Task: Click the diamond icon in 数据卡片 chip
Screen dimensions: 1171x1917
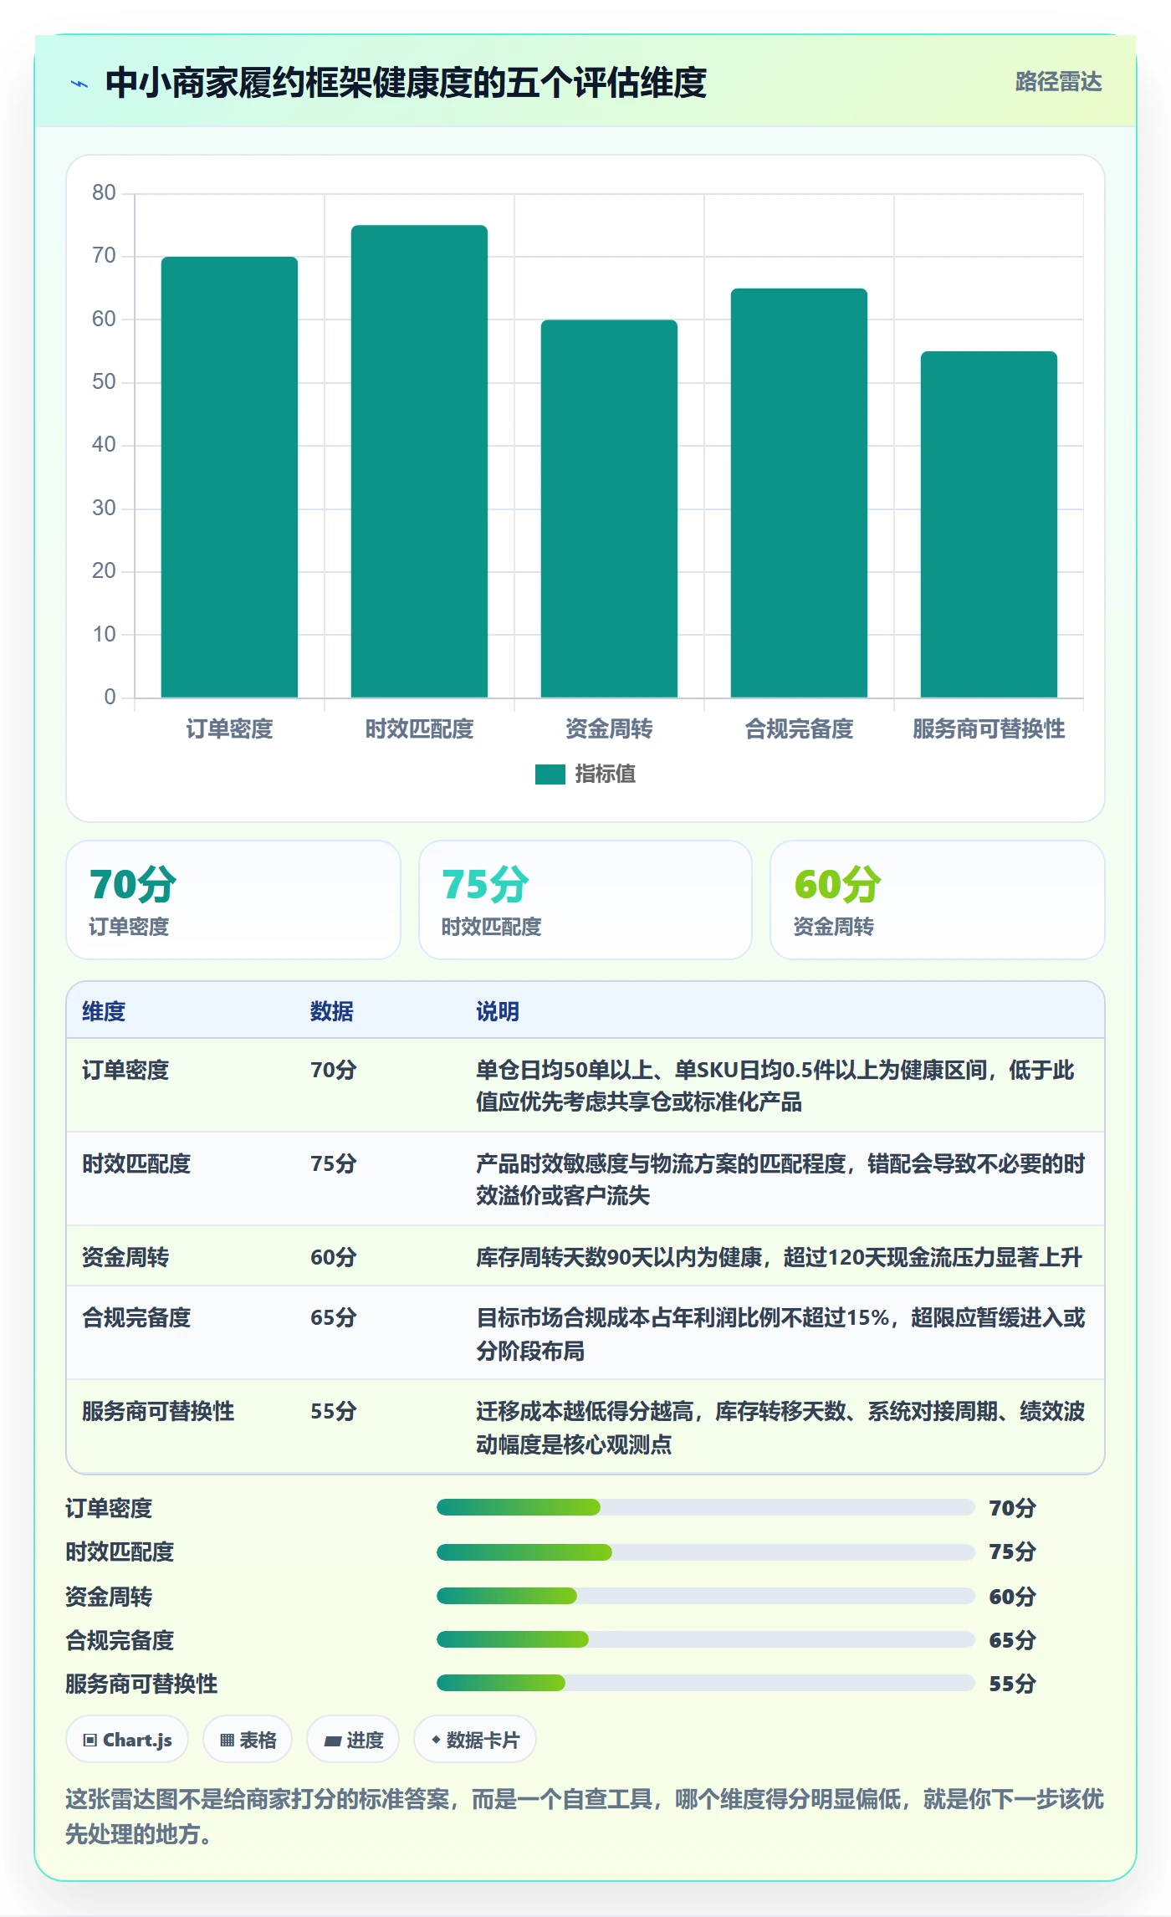Action: (x=436, y=1740)
